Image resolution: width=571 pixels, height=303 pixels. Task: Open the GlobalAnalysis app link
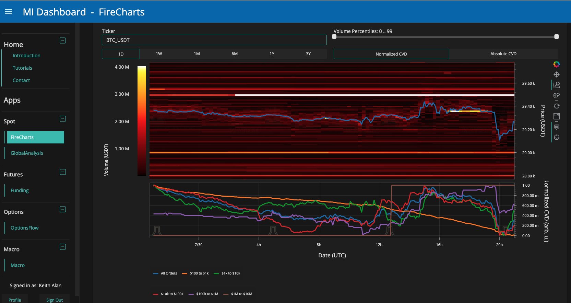[x=27, y=153]
